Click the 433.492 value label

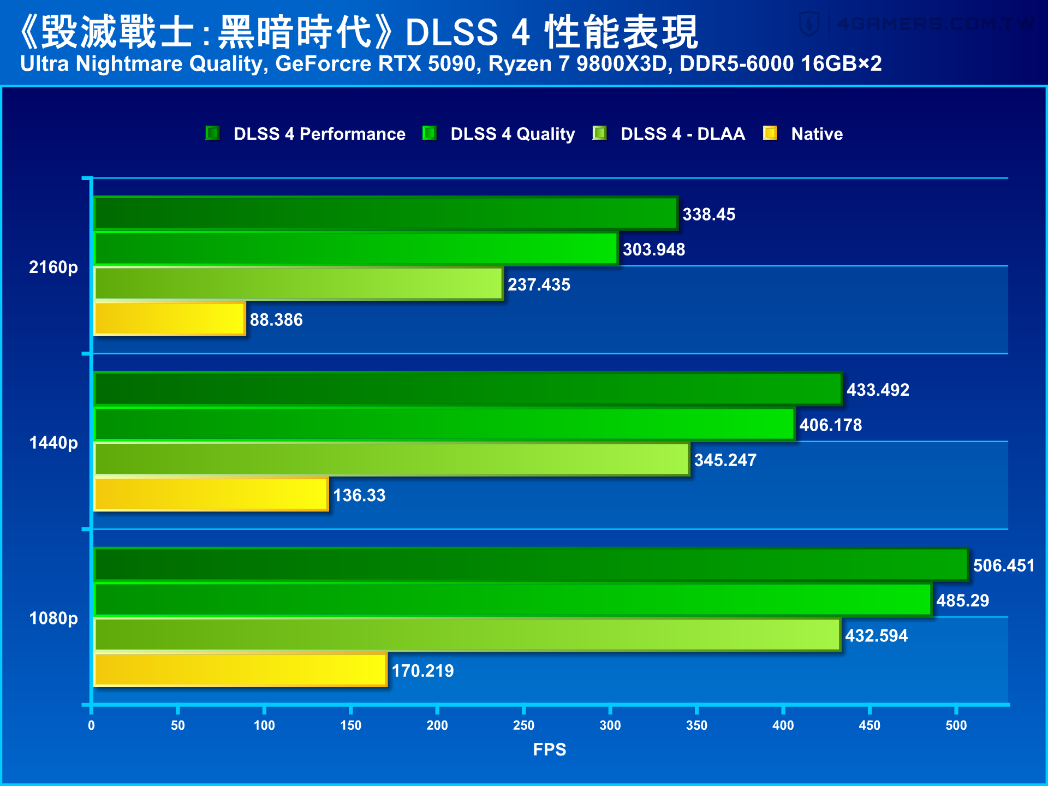click(x=878, y=390)
